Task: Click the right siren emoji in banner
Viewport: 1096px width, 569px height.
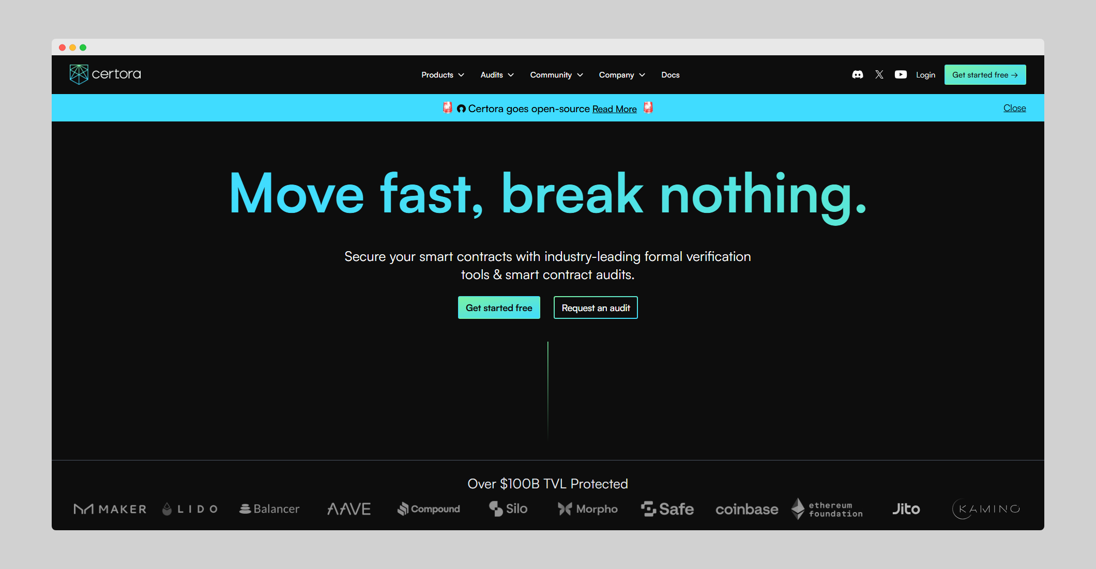Action: [x=648, y=107]
